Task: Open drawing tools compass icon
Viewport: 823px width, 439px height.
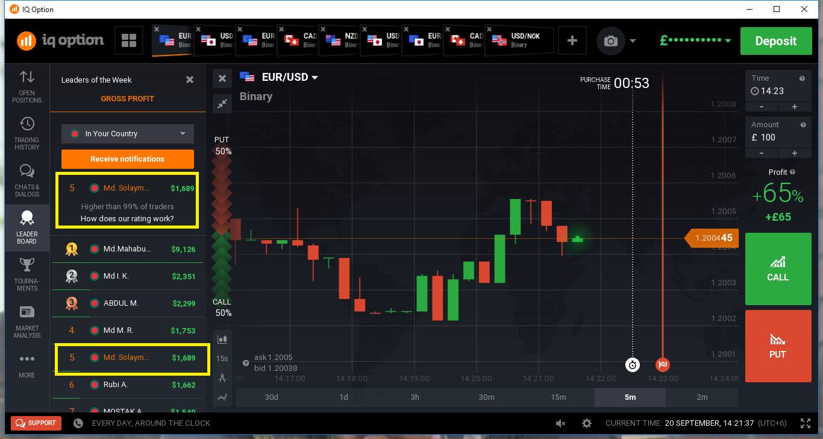Action: pos(222,378)
